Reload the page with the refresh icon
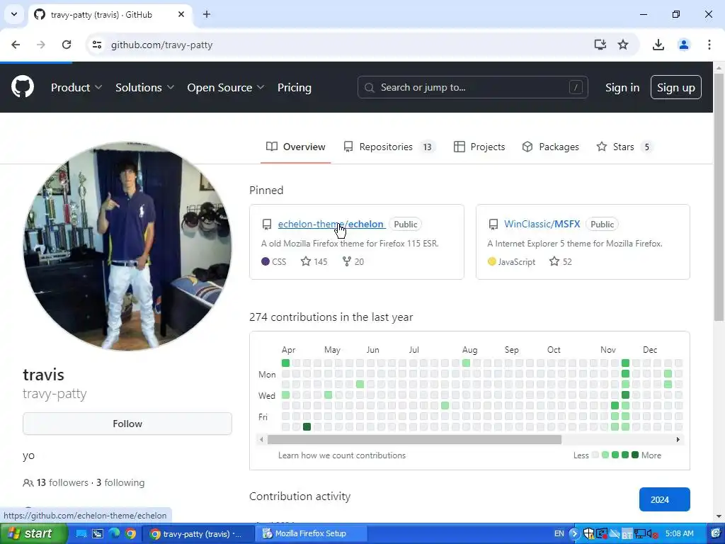The image size is (725, 544). point(67,45)
